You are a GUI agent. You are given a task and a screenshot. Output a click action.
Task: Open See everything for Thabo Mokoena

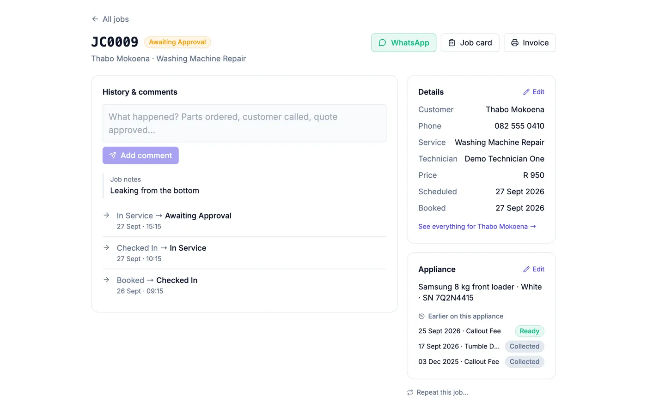(x=477, y=227)
